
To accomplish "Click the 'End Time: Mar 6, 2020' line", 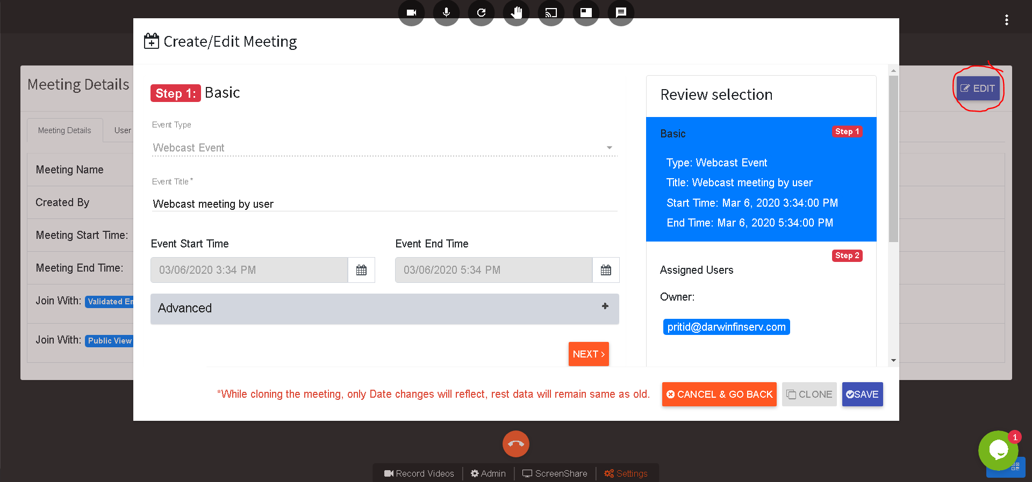I will (x=750, y=223).
